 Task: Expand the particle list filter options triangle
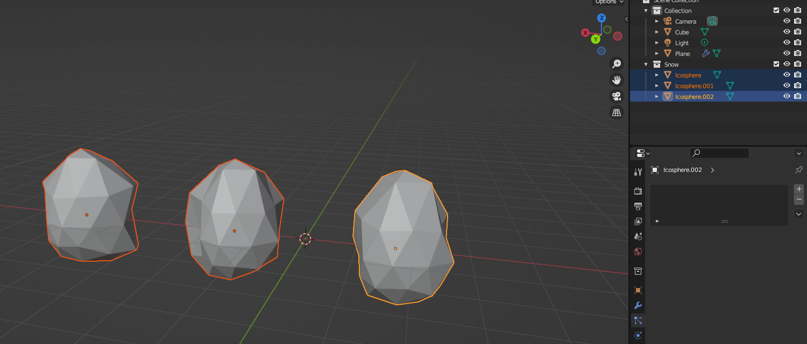click(657, 221)
